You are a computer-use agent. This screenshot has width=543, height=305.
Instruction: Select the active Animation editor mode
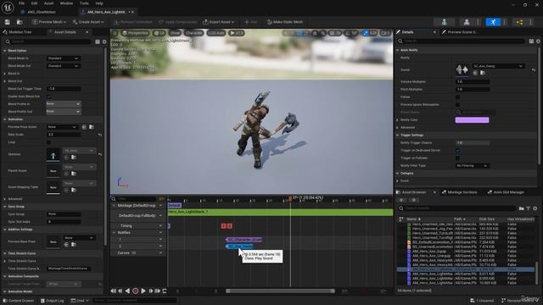click(x=493, y=22)
